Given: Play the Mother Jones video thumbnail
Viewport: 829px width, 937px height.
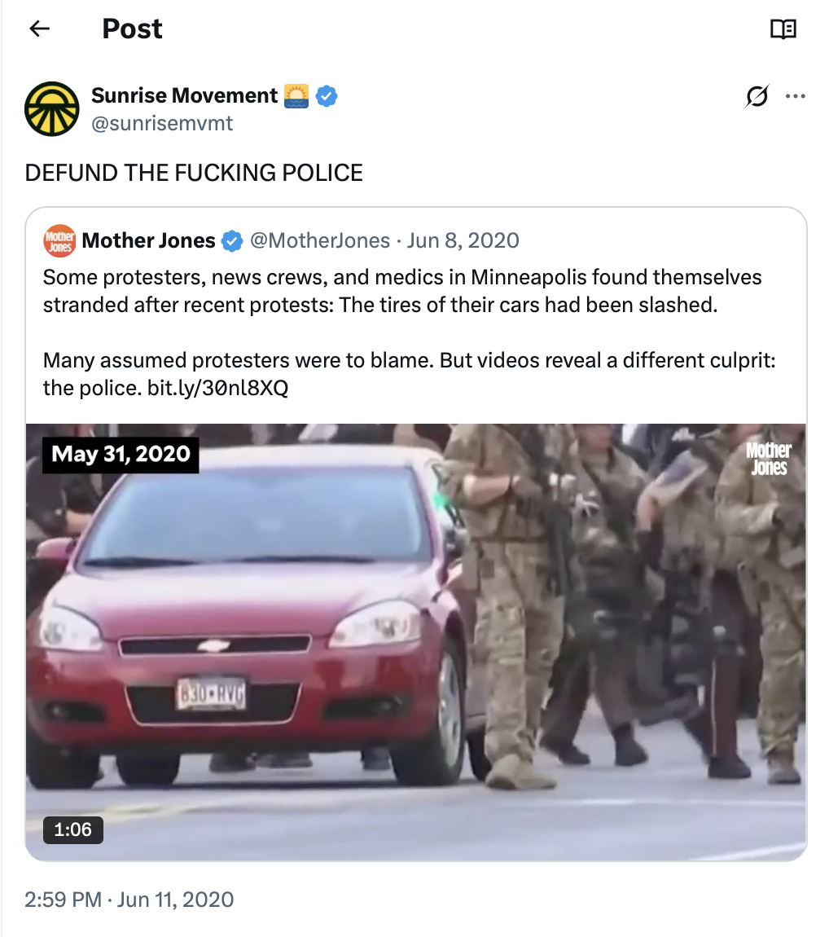Looking at the screenshot, I should coord(415,642).
